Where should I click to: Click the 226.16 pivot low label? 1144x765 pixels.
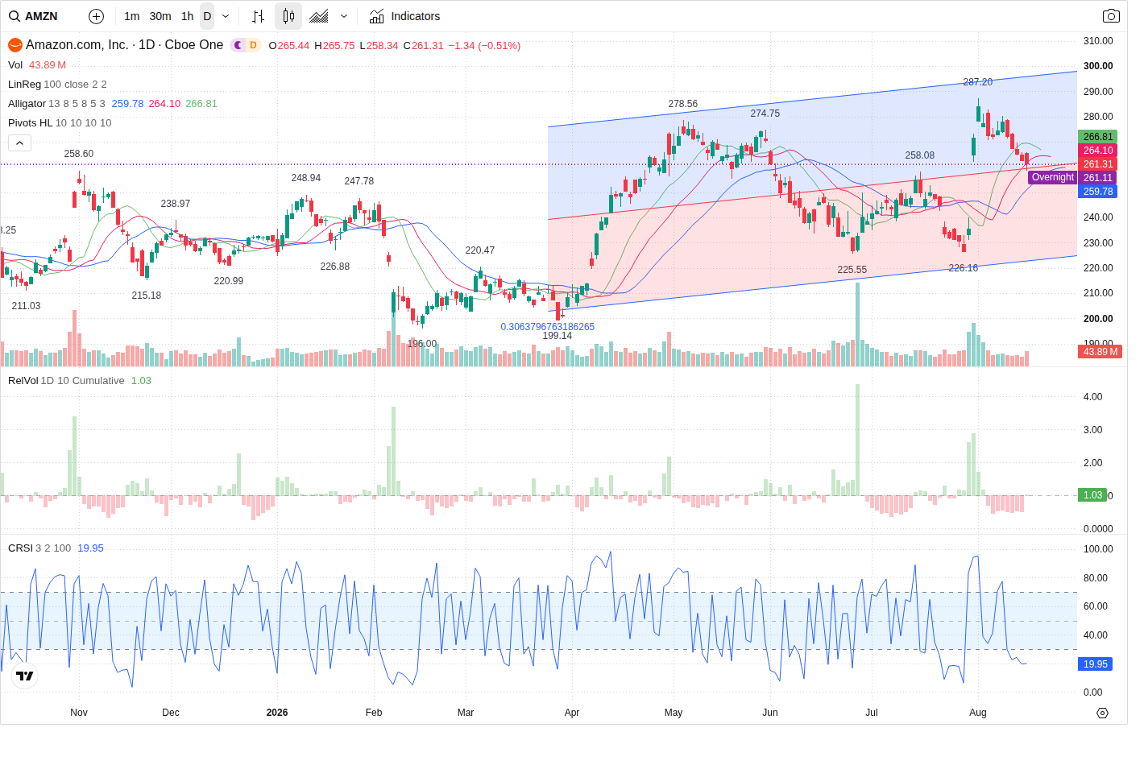(x=963, y=268)
